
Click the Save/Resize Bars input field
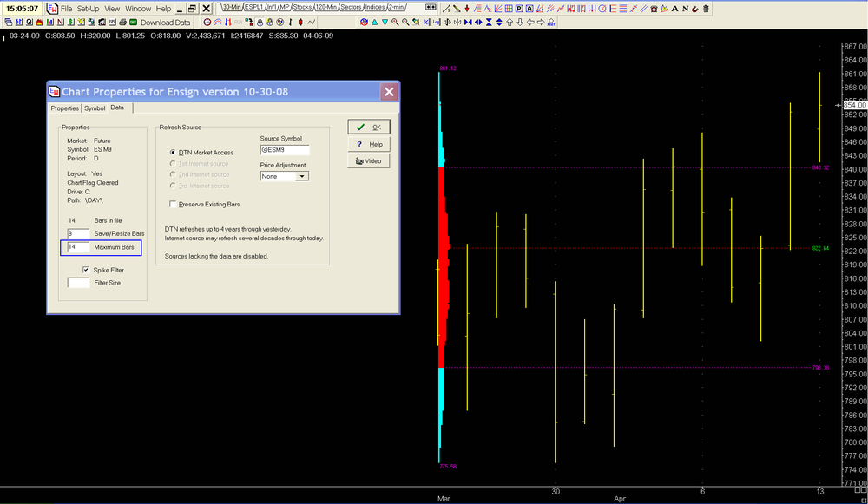point(78,233)
